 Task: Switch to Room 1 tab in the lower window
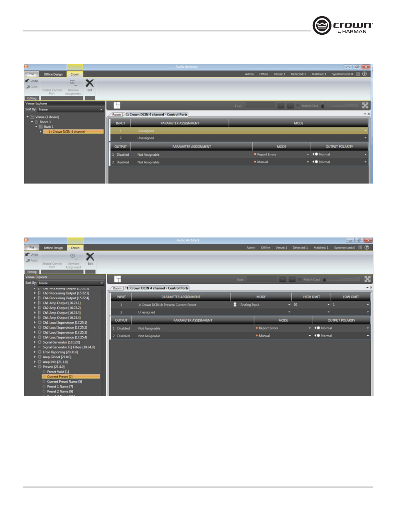(118, 288)
